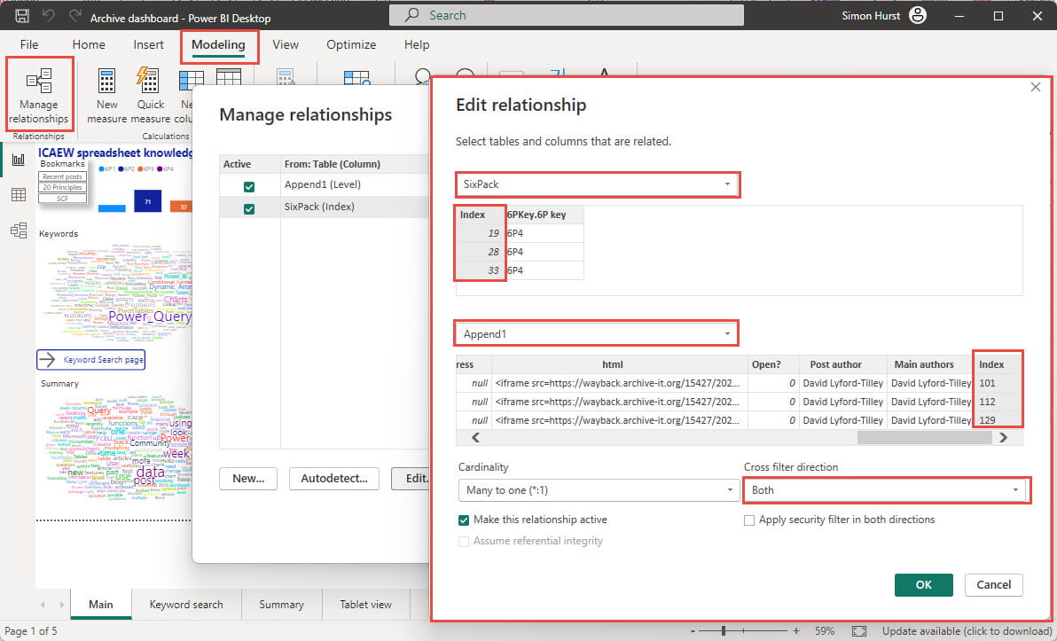Viewport: 1057px width, 641px height.
Task: Click the New measure calculator icon
Action: [107, 83]
